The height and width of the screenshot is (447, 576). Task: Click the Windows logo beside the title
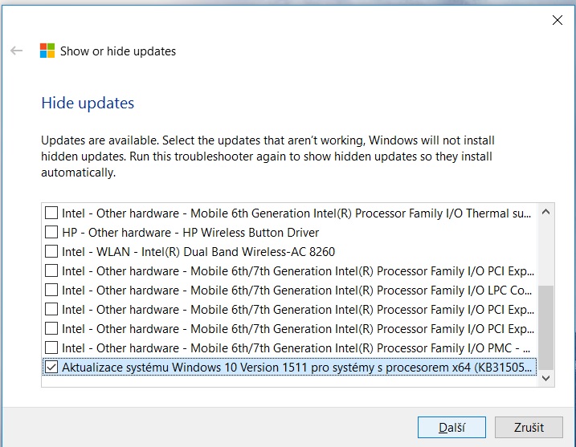[x=47, y=51]
